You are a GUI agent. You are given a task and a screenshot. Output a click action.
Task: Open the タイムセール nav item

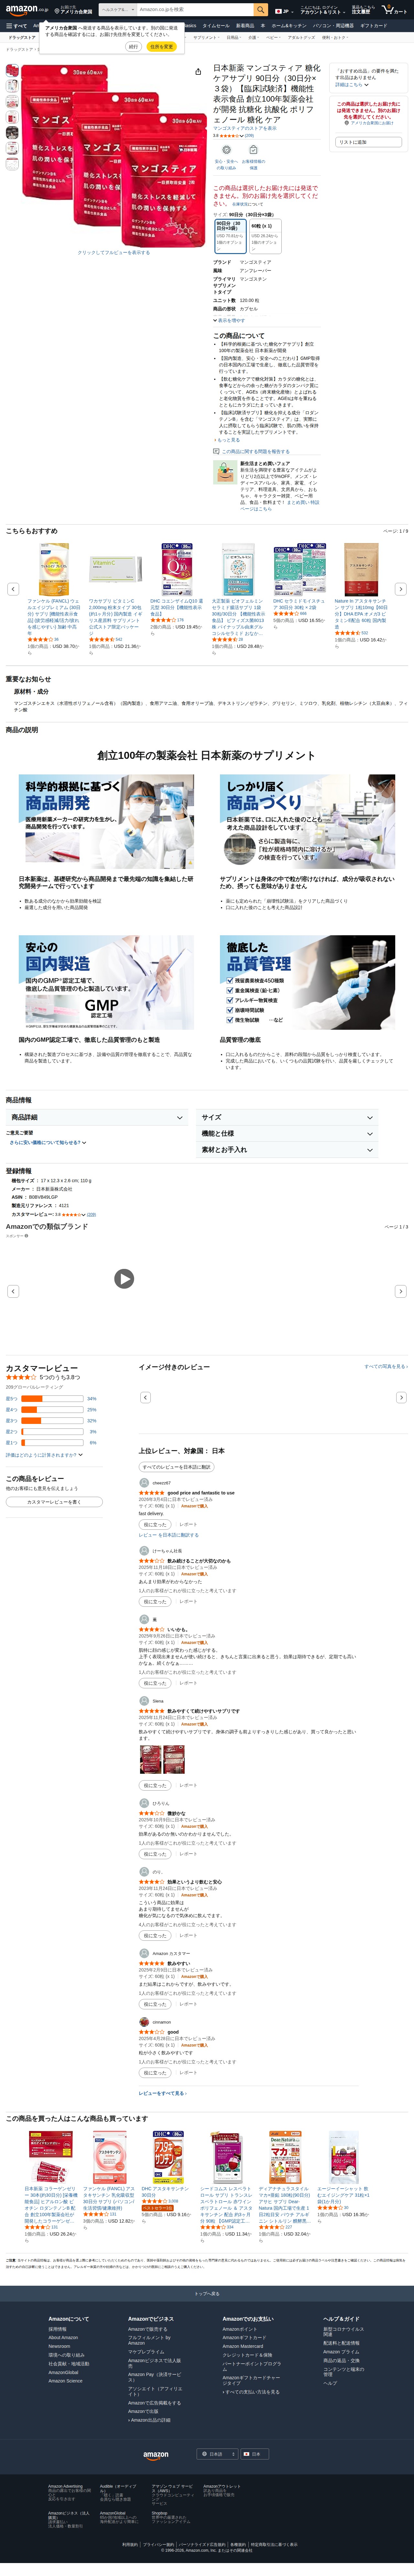coord(216,26)
